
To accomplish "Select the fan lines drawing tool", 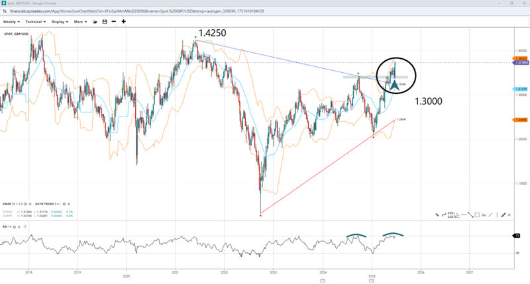I will click(457, 215).
